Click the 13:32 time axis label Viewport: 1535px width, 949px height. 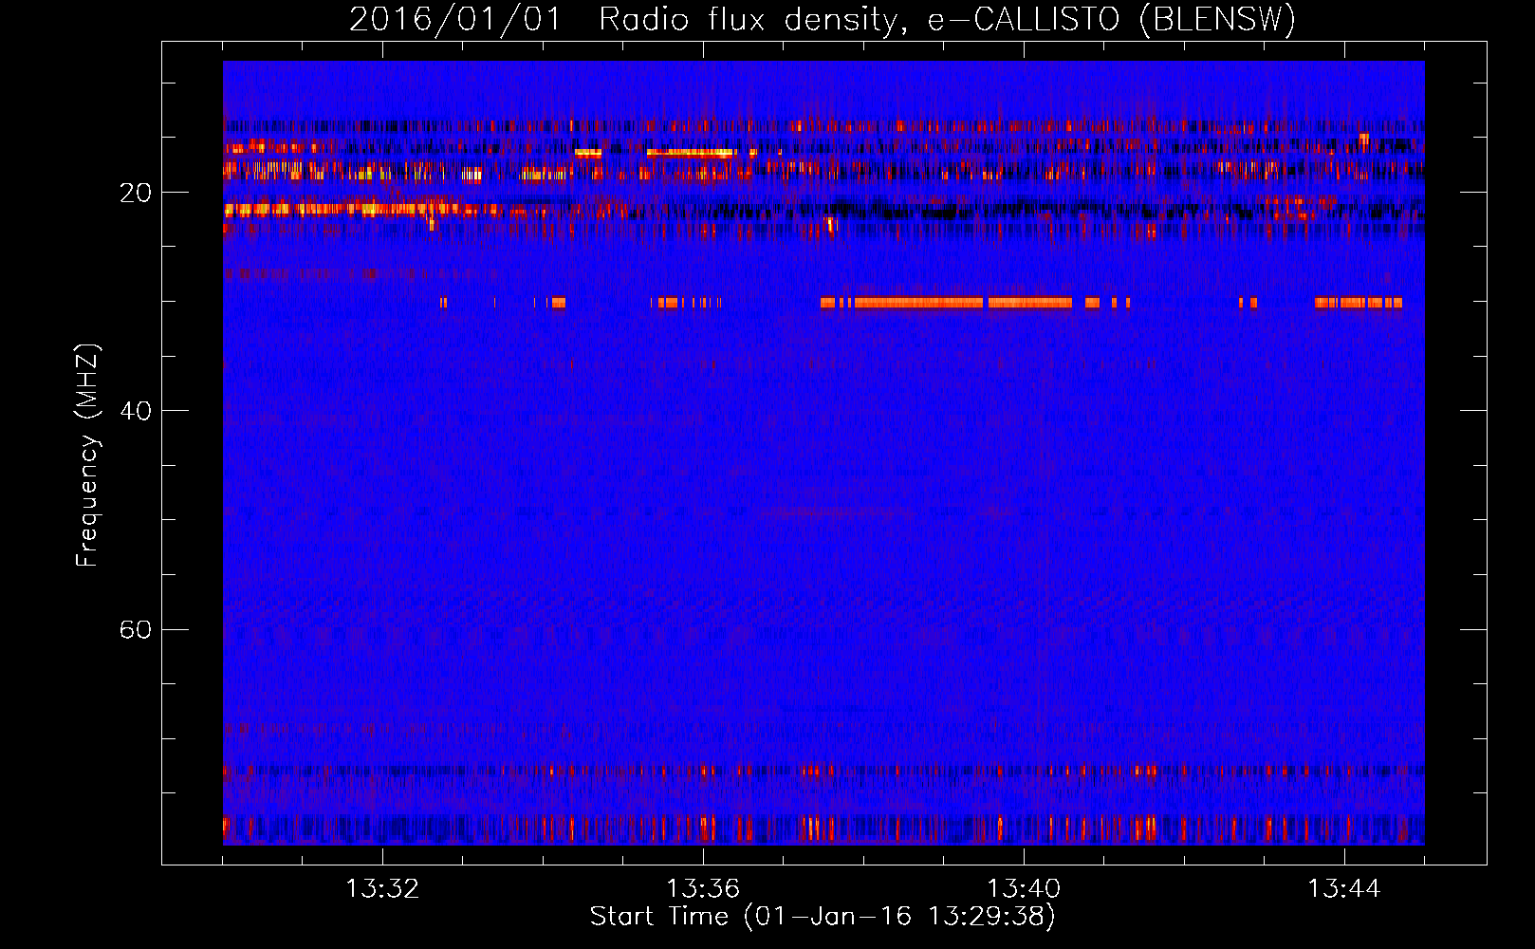382,889
